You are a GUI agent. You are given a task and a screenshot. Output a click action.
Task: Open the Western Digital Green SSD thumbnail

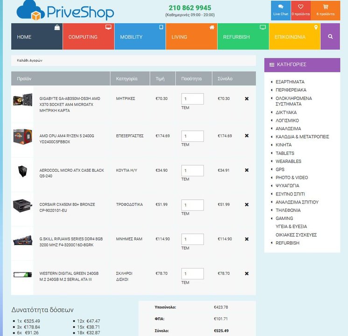point(23,274)
